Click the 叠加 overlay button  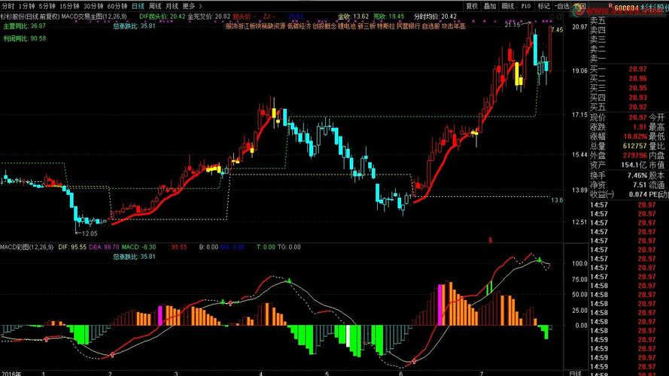tap(490, 5)
